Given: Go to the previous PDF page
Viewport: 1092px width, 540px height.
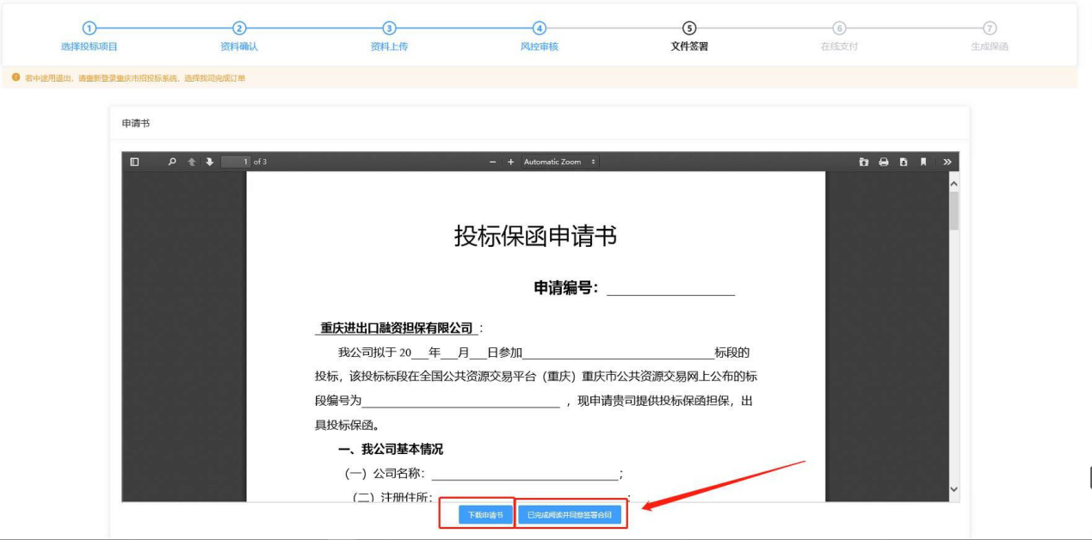Looking at the screenshot, I should [x=192, y=162].
